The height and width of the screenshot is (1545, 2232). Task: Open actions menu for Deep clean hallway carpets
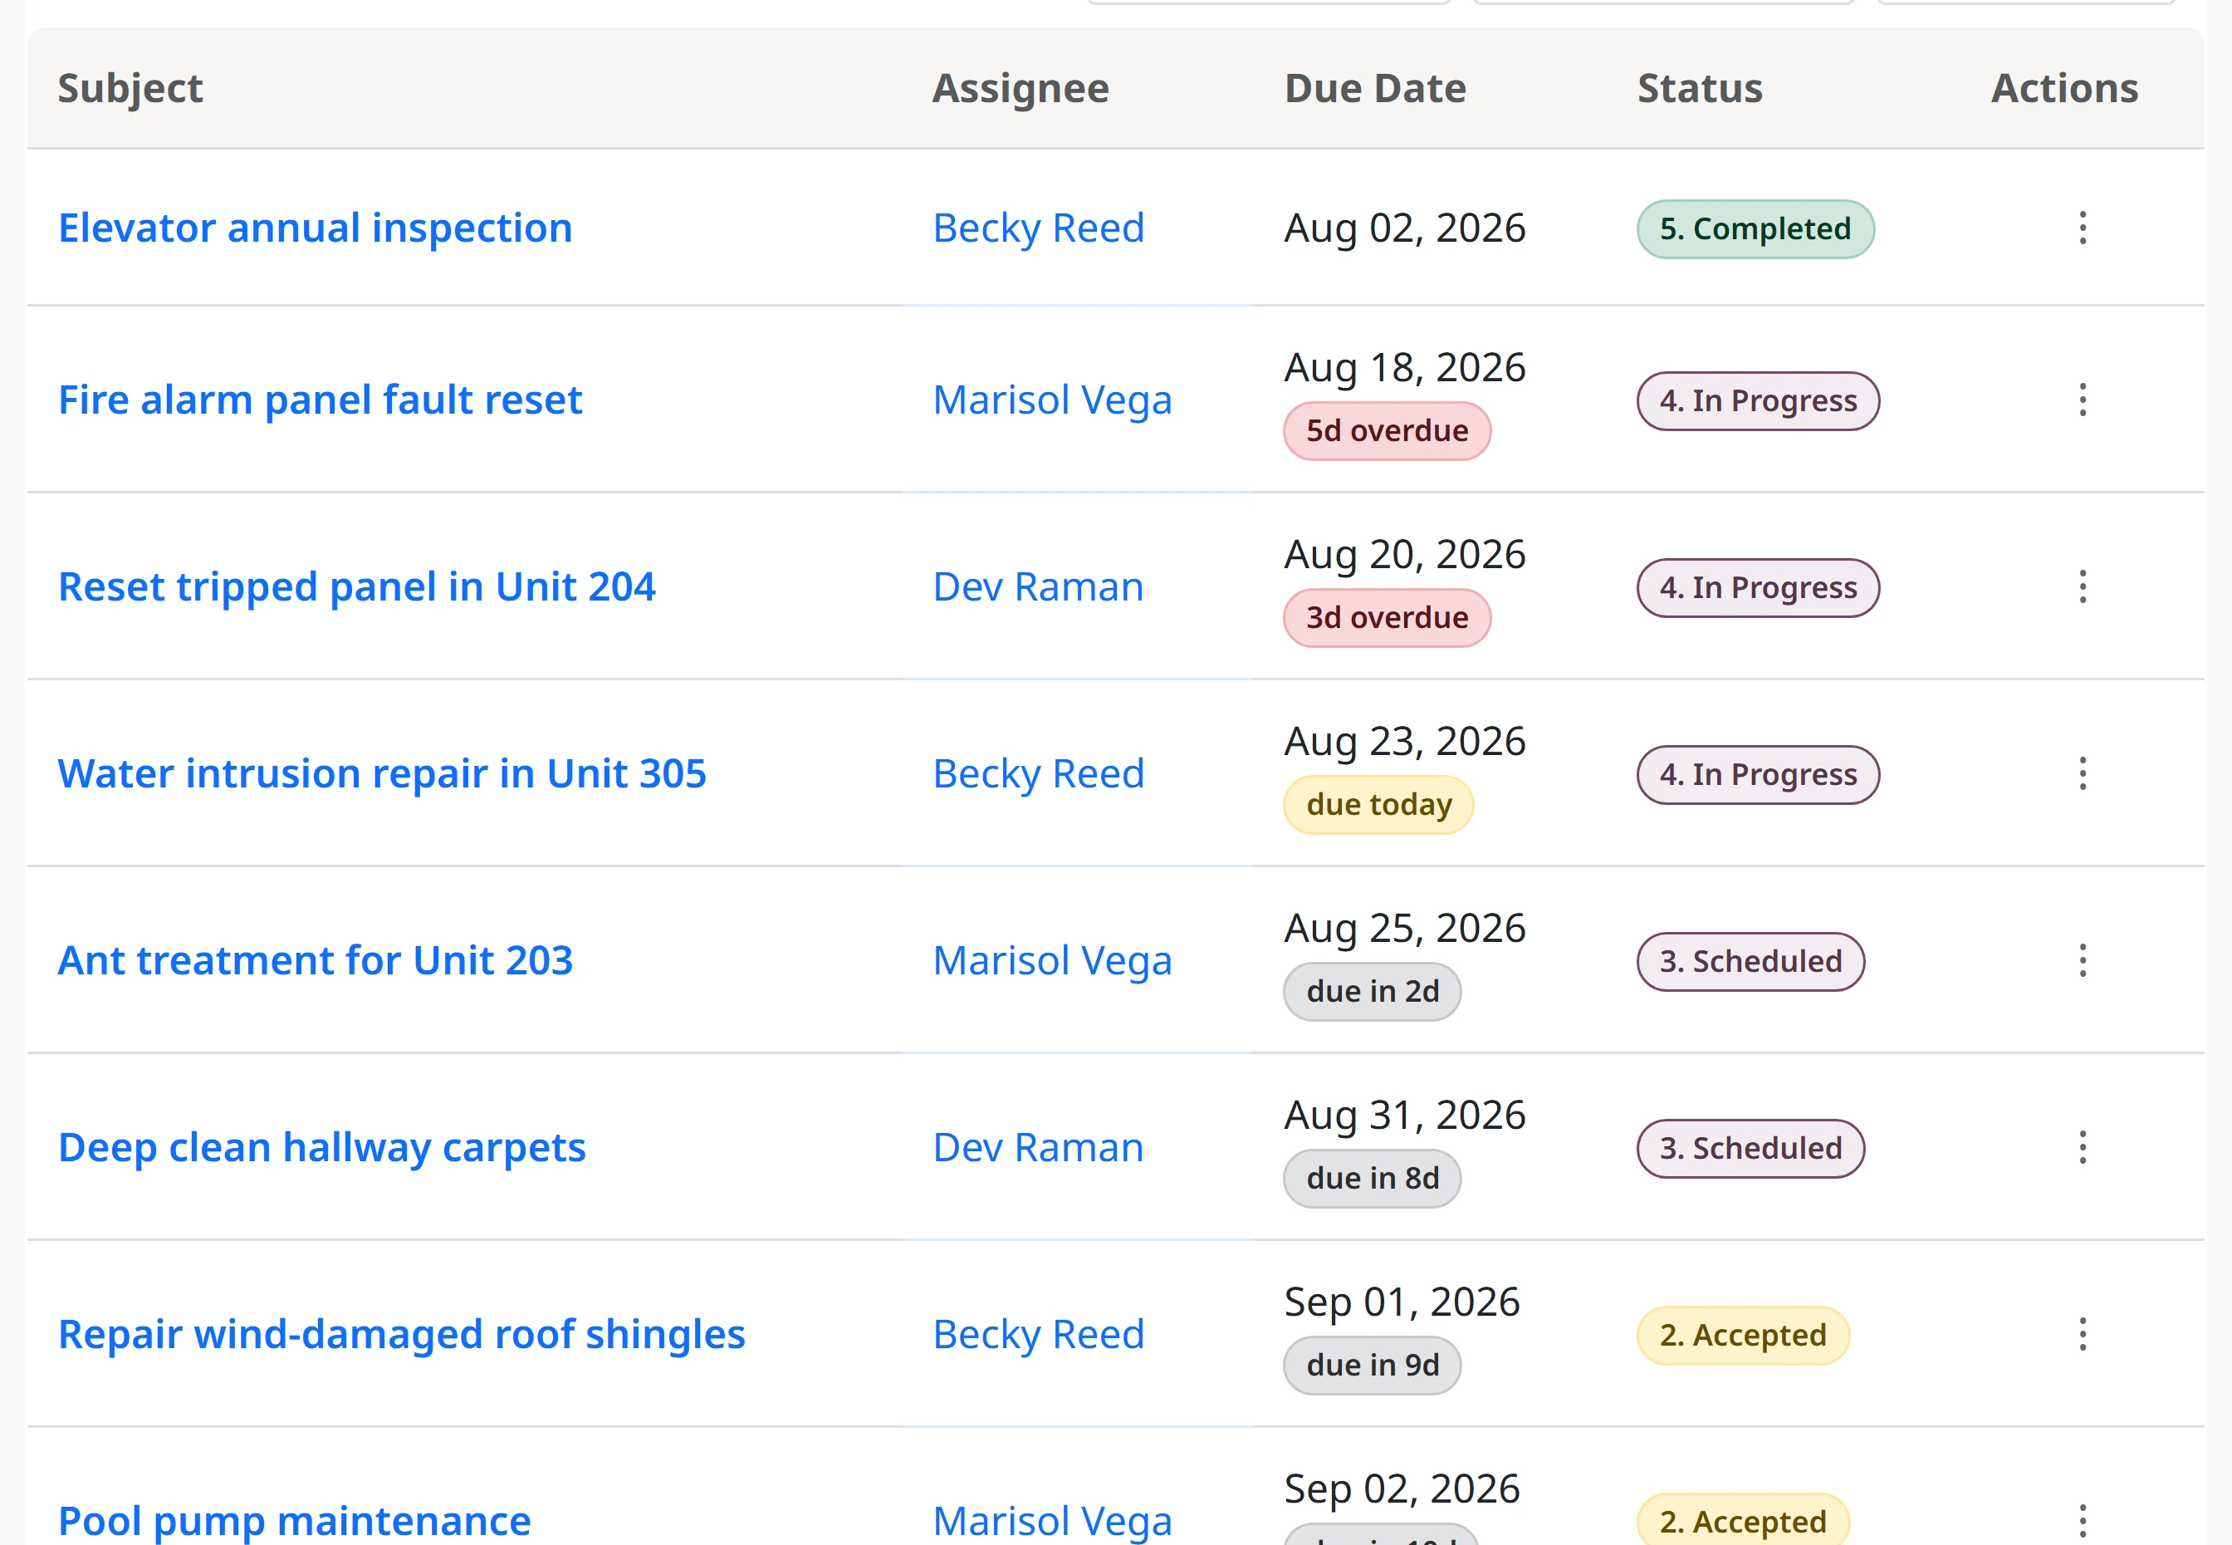tap(2082, 1147)
